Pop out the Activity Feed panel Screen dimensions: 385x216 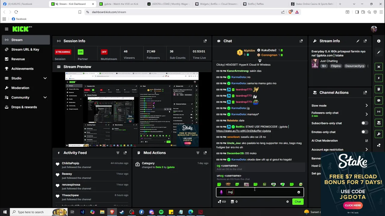(125, 153)
